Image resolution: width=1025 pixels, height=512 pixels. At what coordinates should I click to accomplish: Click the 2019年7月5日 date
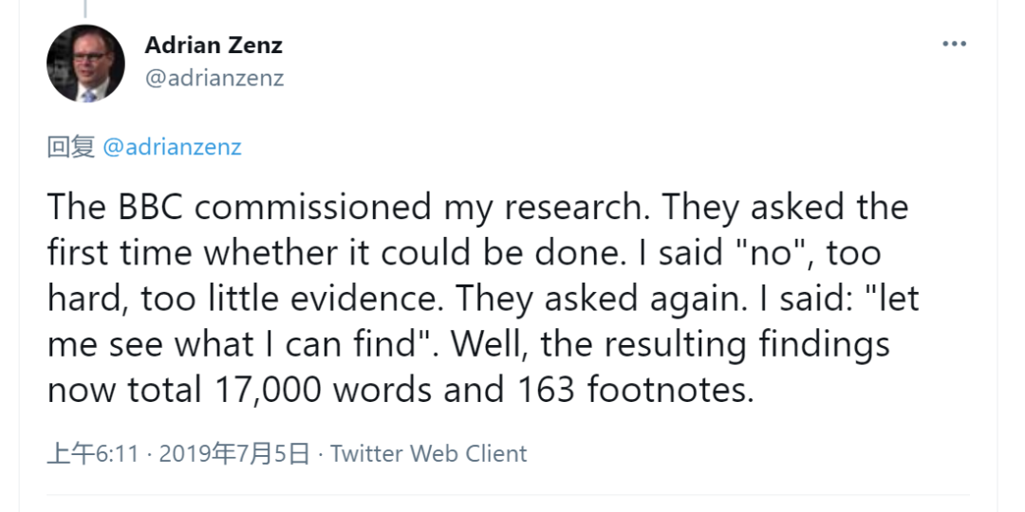coord(234,454)
